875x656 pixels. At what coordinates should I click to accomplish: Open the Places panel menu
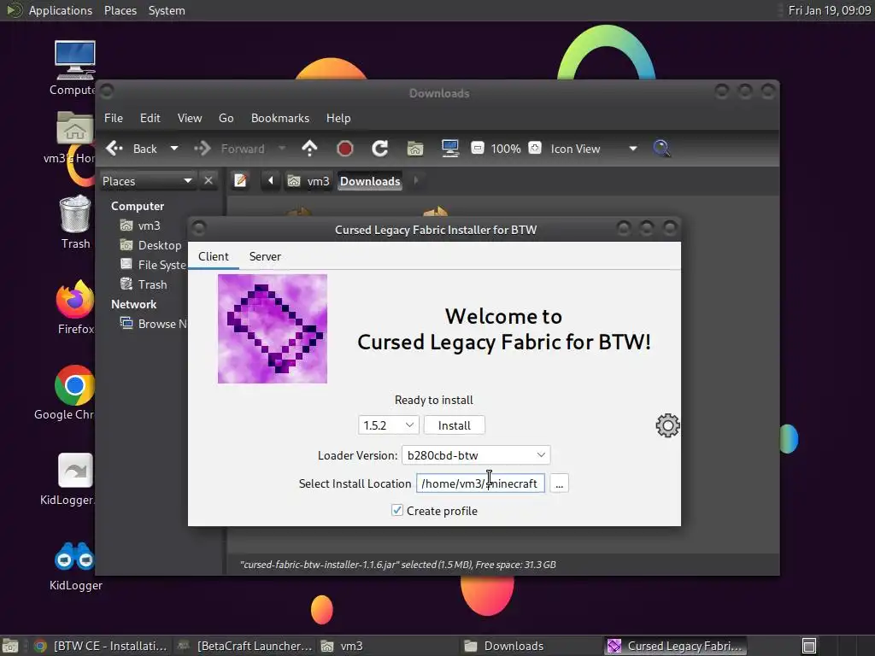(120, 10)
